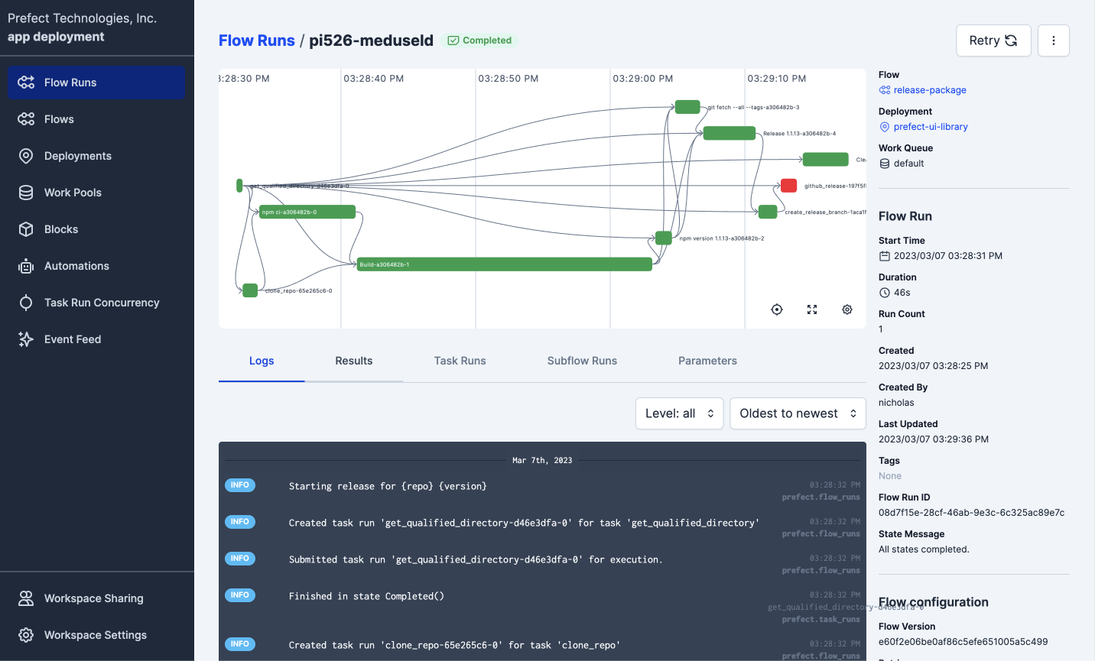Image resolution: width=1095 pixels, height=661 pixels.
Task: Click the Mar 7th, 2023 log date header
Action: (x=542, y=460)
